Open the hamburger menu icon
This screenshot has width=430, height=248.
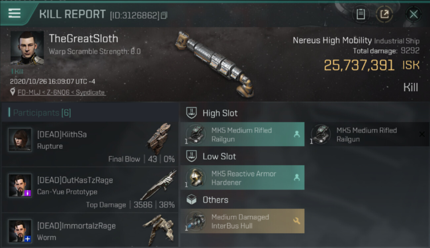[x=15, y=13]
